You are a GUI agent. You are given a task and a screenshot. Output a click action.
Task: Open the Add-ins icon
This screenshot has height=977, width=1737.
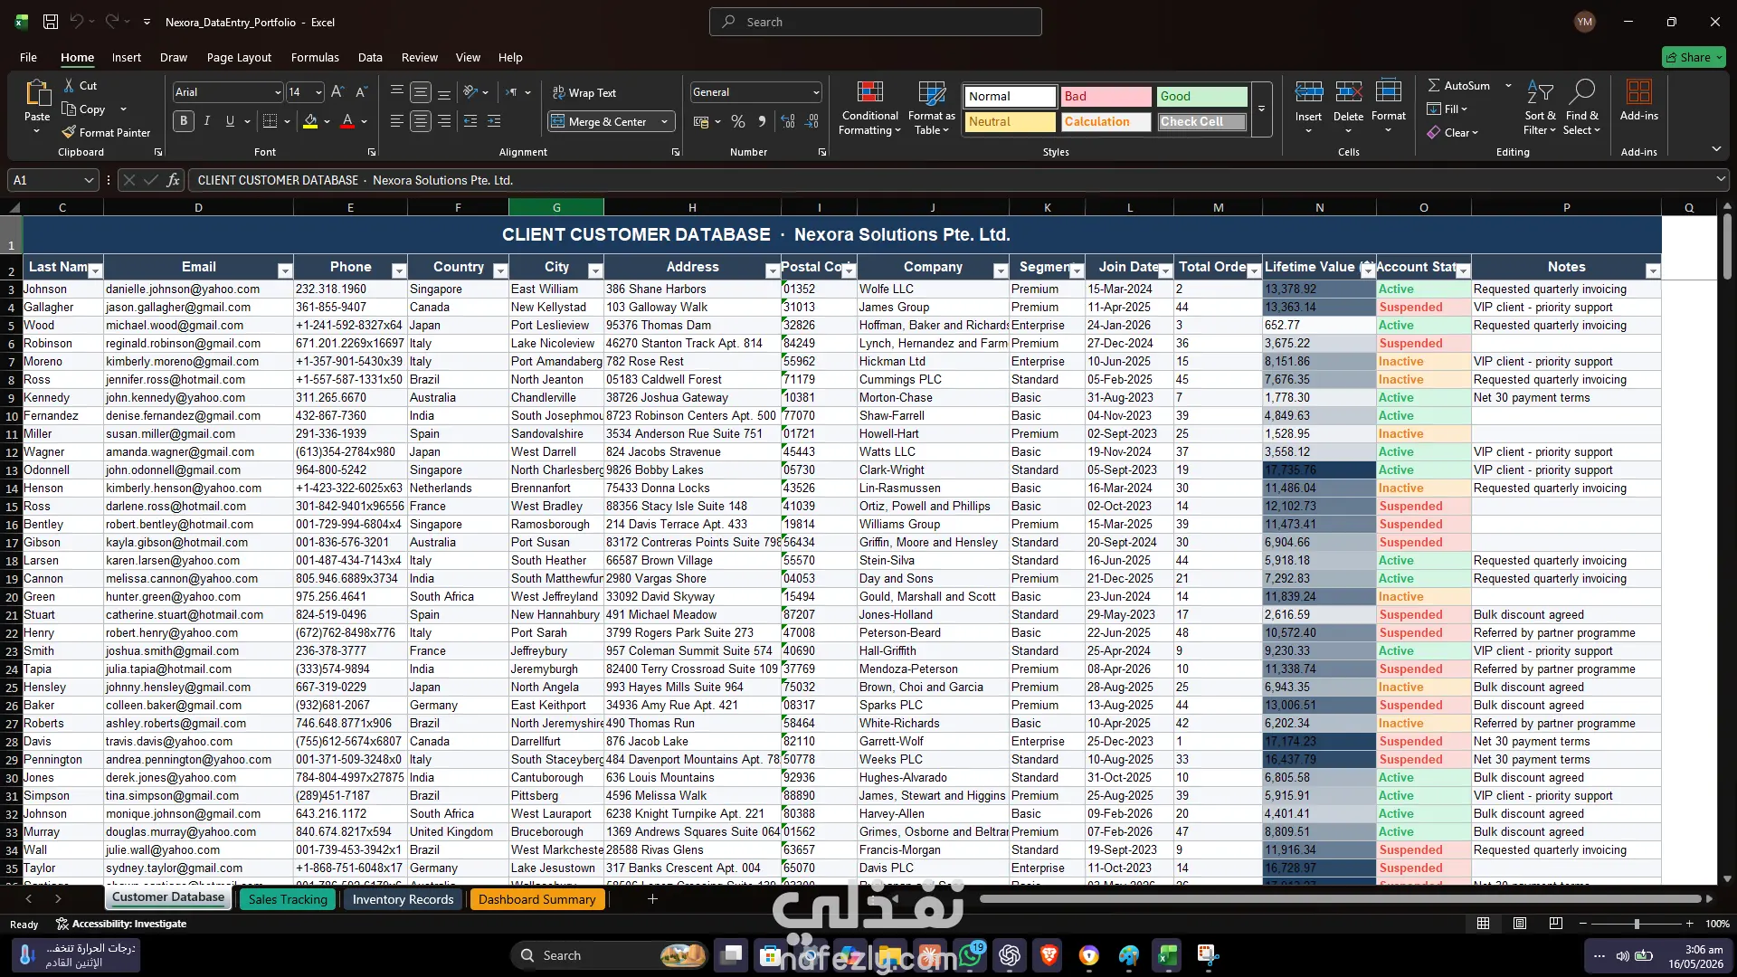1638,91
